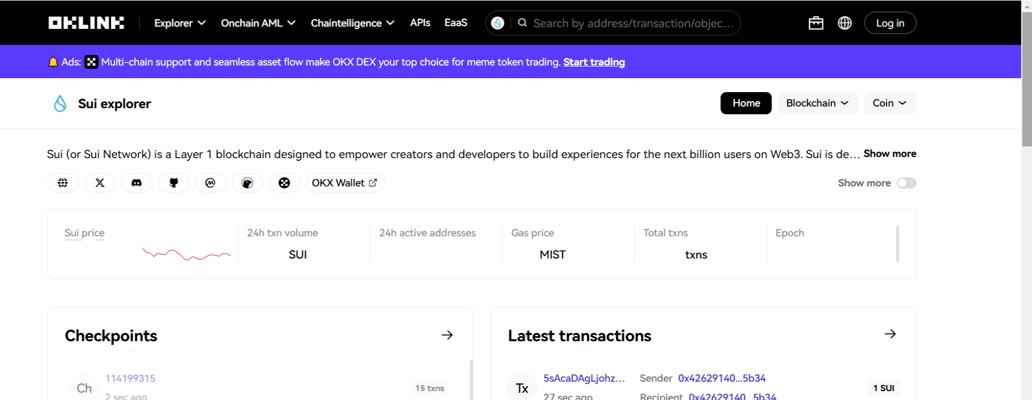Expand the Blockchain dropdown
This screenshot has width=1032, height=400.
click(818, 103)
